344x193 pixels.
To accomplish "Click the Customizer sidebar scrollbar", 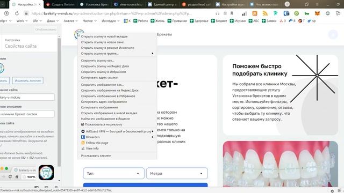I will coord(59,102).
